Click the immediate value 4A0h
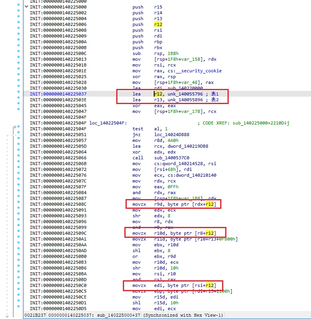The width and height of the screenshot is (311, 319). point(173,141)
